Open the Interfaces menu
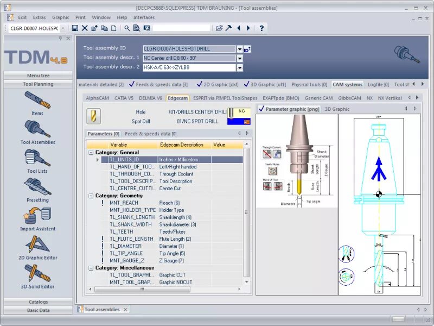 144,17
